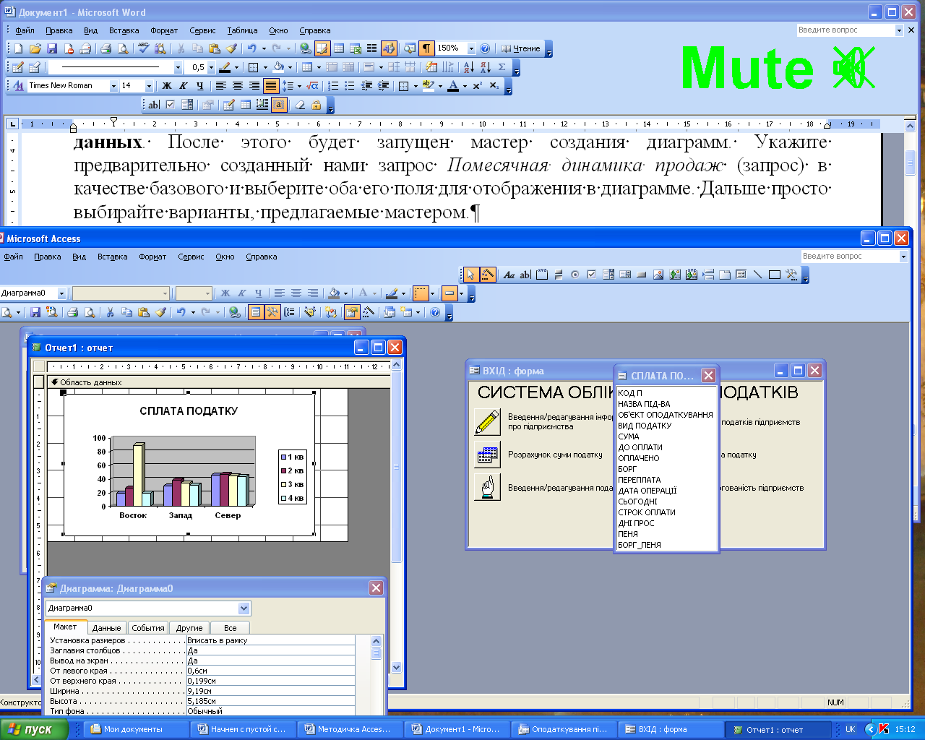
Task: Select Command Button tool in Access toolbox
Action: coord(641,275)
